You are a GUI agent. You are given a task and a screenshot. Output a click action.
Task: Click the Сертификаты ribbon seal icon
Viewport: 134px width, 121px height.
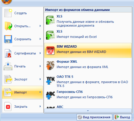pyautogui.click(x=8, y=53)
